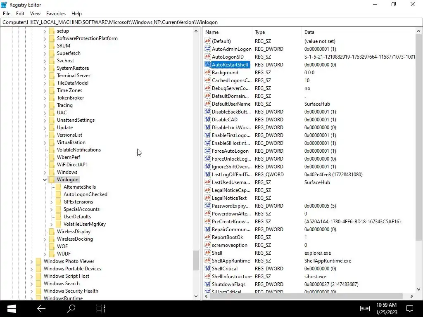
Task: Click the values pane scroll up arrow
Action: 419,31
